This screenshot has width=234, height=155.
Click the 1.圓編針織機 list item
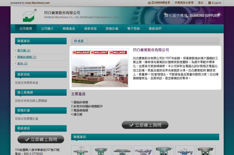(x=80, y=102)
